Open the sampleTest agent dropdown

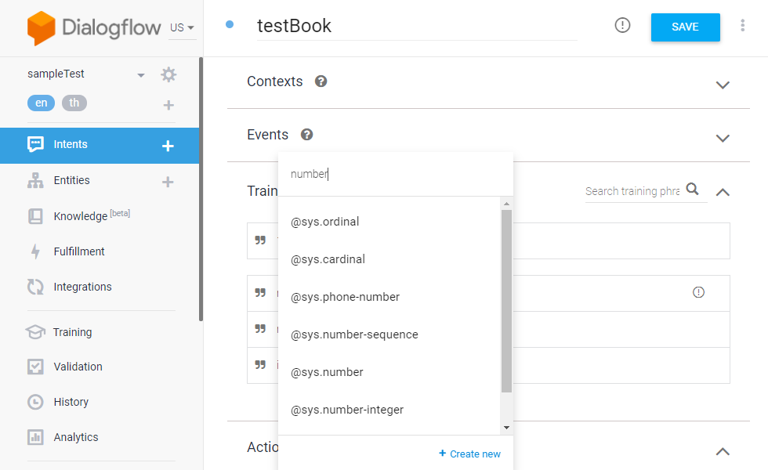coord(141,75)
